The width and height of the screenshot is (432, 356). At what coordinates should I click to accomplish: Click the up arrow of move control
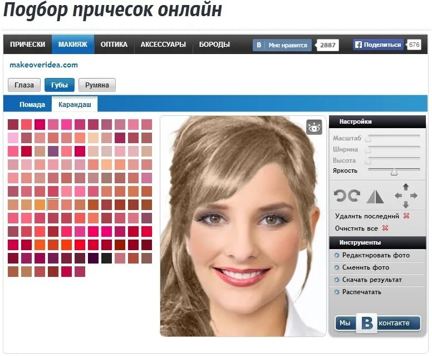(x=405, y=186)
